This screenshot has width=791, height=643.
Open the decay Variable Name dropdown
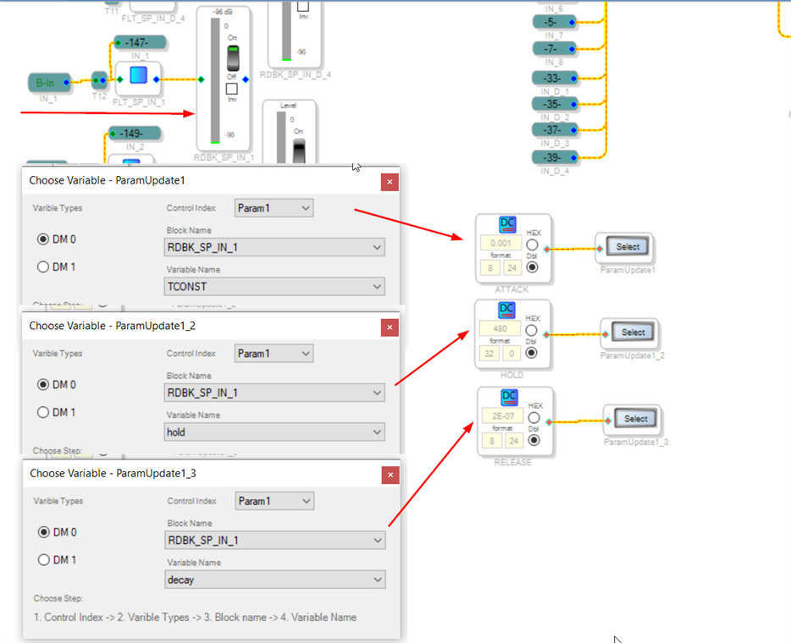pos(275,580)
